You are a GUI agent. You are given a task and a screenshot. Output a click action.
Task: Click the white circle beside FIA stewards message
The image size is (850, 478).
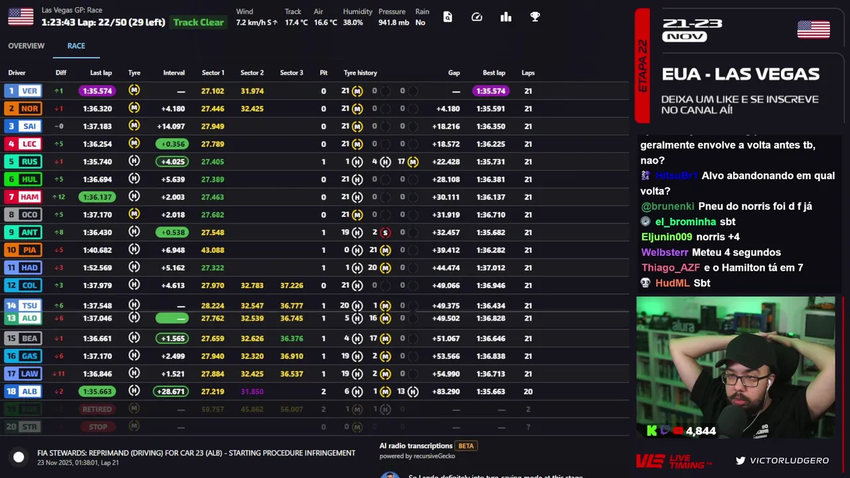[19, 457]
